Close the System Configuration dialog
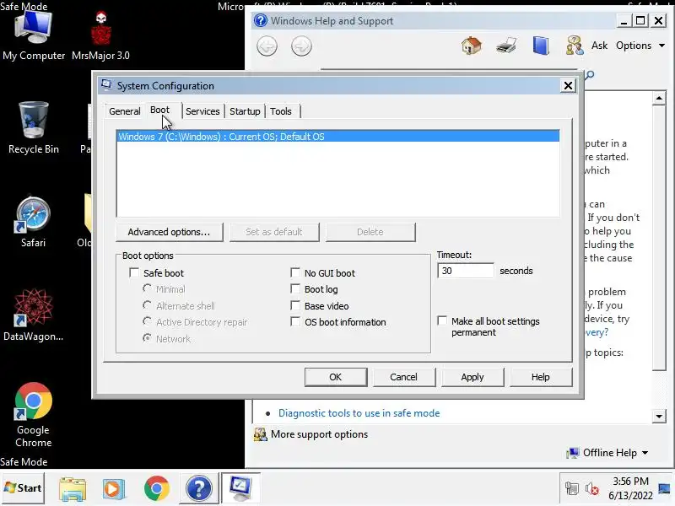 point(568,86)
